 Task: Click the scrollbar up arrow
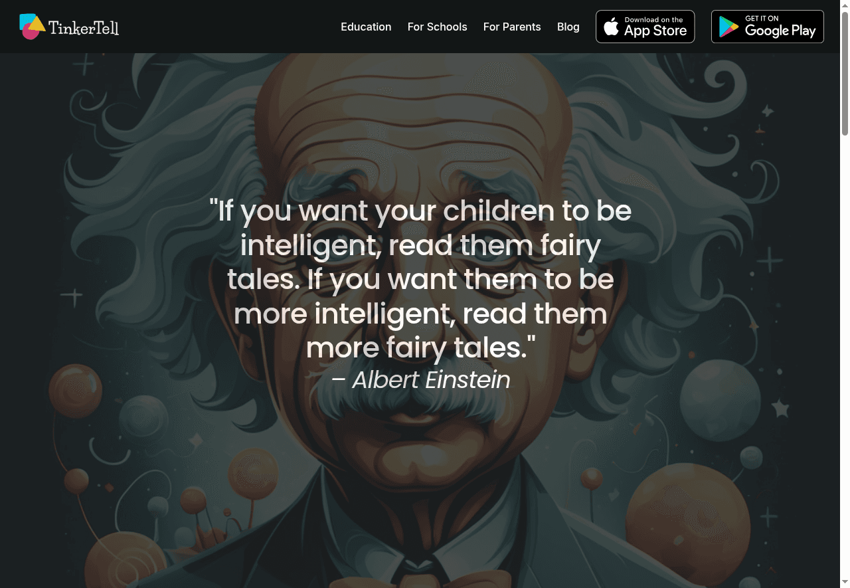coord(845,5)
